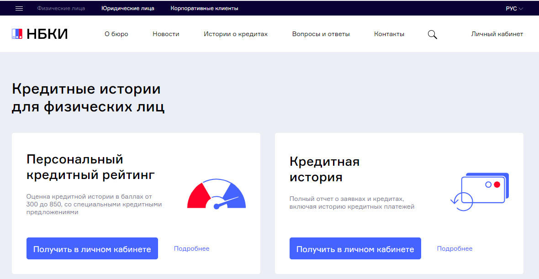Click Получить в личном кабинете for credit rating
Viewport: 539px width, 279px height.
(92, 248)
